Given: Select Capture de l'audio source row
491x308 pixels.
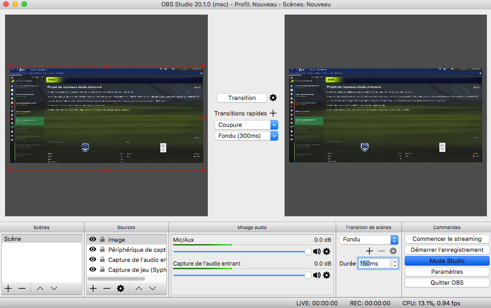Looking at the screenshot, I should [x=127, y=260].
